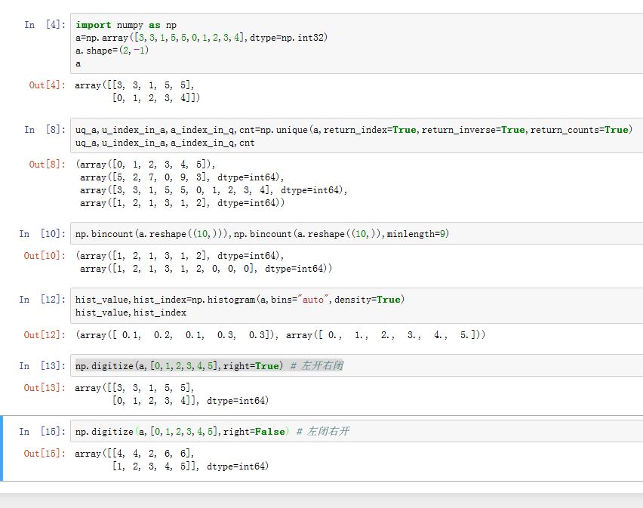Click the import numpy code cell
The width and height of the screenshot is (643, 508).
tap(355, 44)
